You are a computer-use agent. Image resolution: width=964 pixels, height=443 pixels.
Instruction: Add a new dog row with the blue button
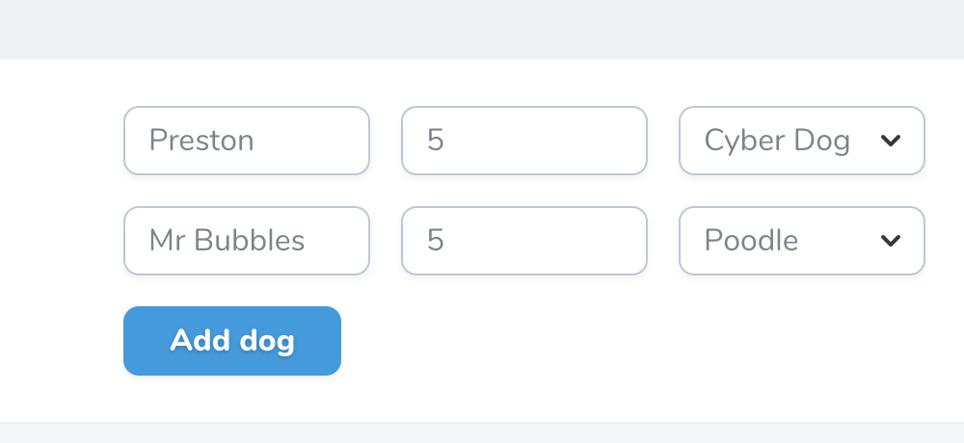coord(232,341)
